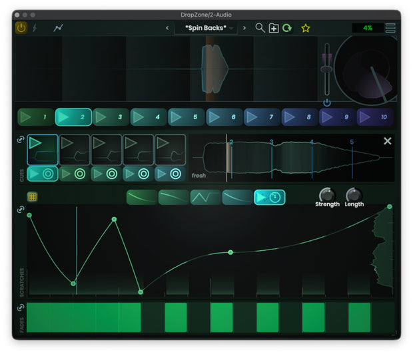Image resolution: width=413 pixels, height=354 pixels.
Task: Click the lightning bolt icon
Action: tap(35, 28)
